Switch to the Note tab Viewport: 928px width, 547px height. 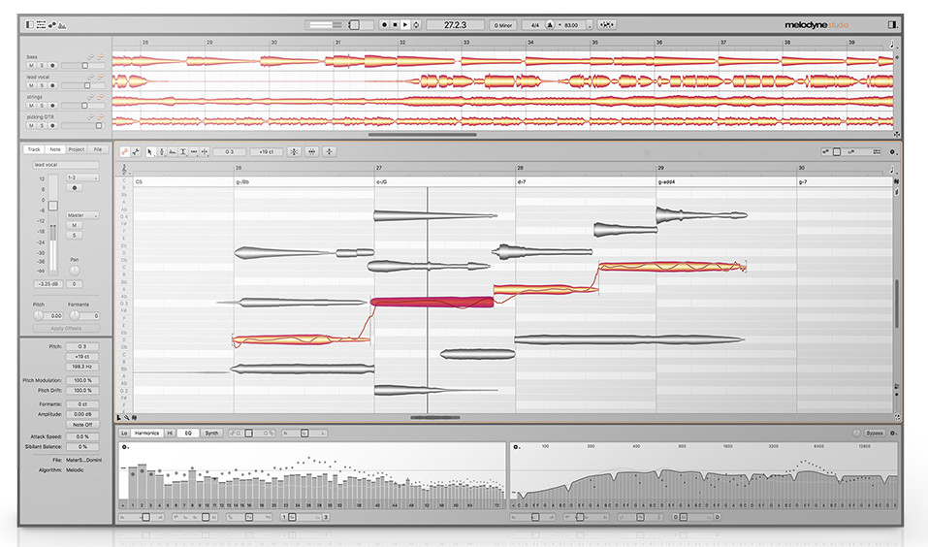[x=55, y=149]
